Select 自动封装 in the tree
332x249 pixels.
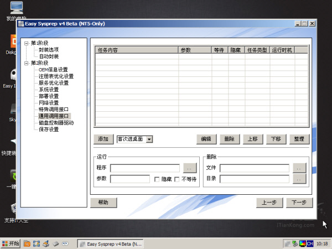49,56
